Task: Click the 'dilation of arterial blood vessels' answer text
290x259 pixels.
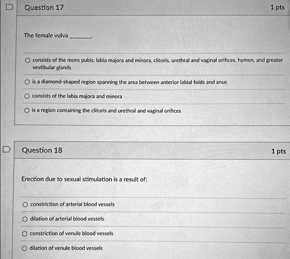Action: (x=67, y=219)
